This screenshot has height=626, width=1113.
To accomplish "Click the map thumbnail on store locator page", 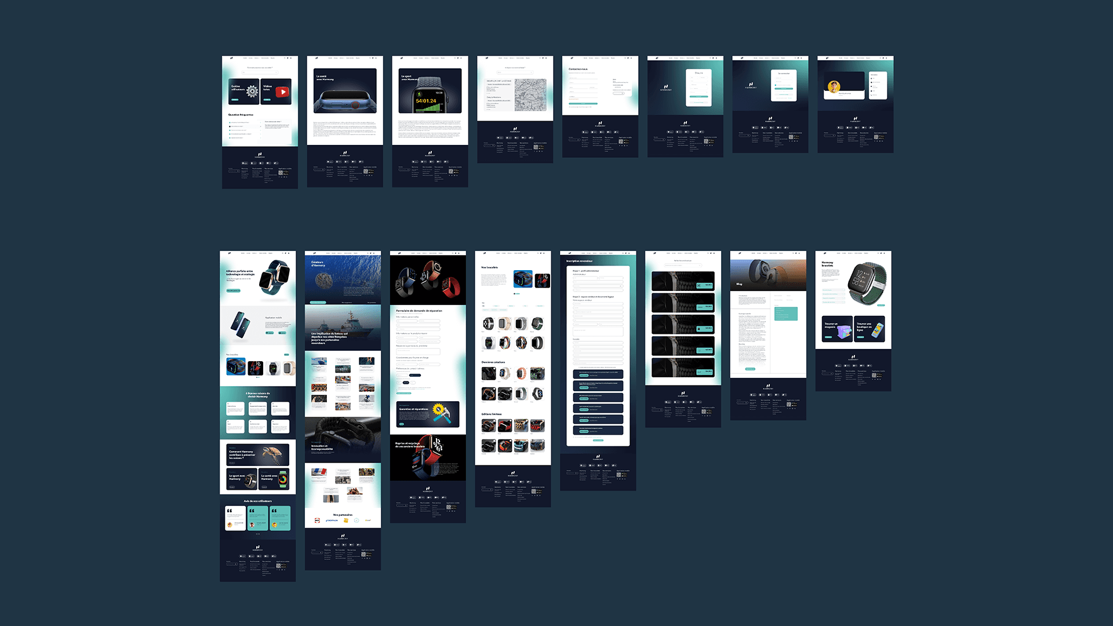I will pos(530,95).
